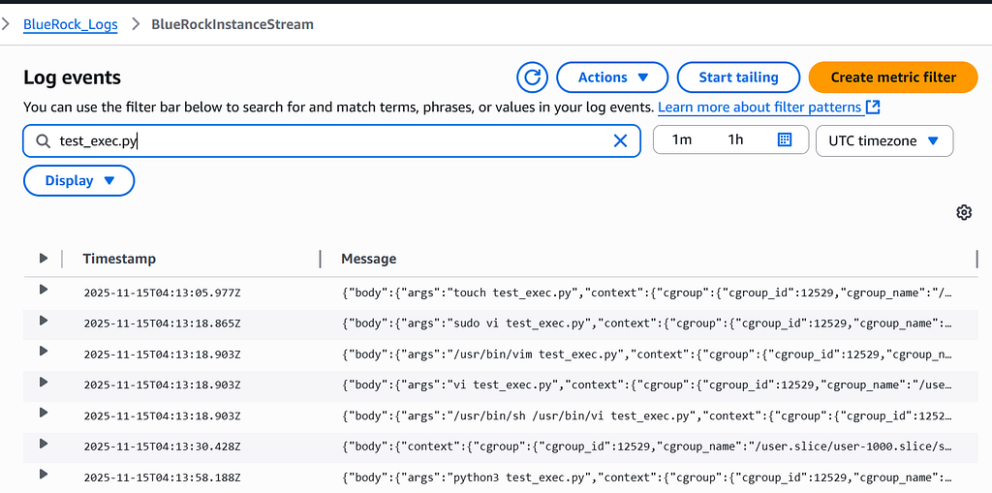The height and width of the screenshot is (493, 992).
Task: Open the UTC timezone dropdown
Action: tap(884, 140)
